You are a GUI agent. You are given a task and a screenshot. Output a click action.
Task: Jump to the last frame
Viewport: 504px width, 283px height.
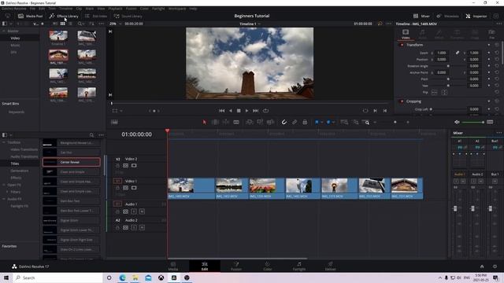(x=255, y=111)
